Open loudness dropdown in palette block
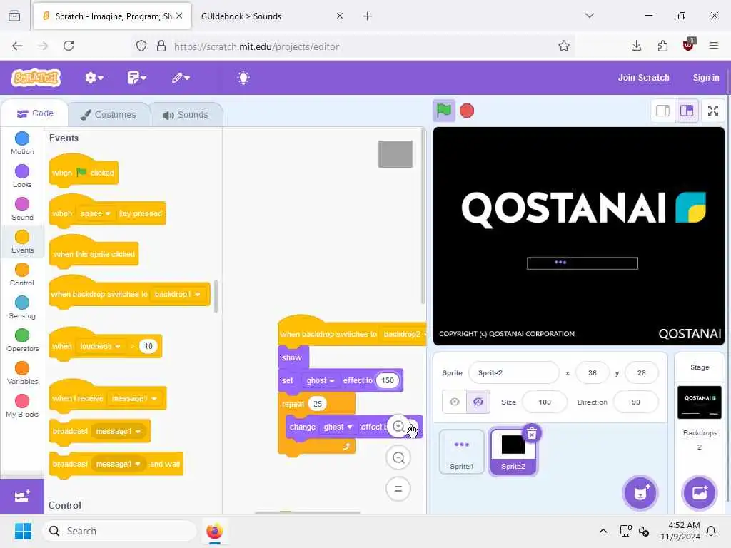The width and height of the screenshot is (731, 548). tap(100, 346)
